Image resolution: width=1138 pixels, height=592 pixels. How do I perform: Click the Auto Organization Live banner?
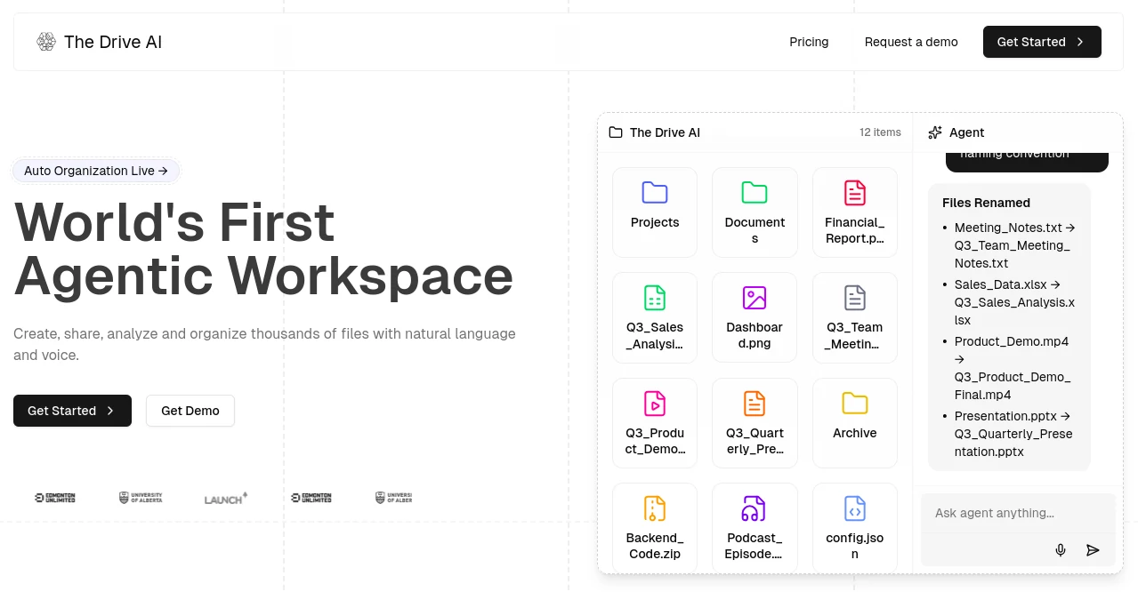(x=95, y=171)
